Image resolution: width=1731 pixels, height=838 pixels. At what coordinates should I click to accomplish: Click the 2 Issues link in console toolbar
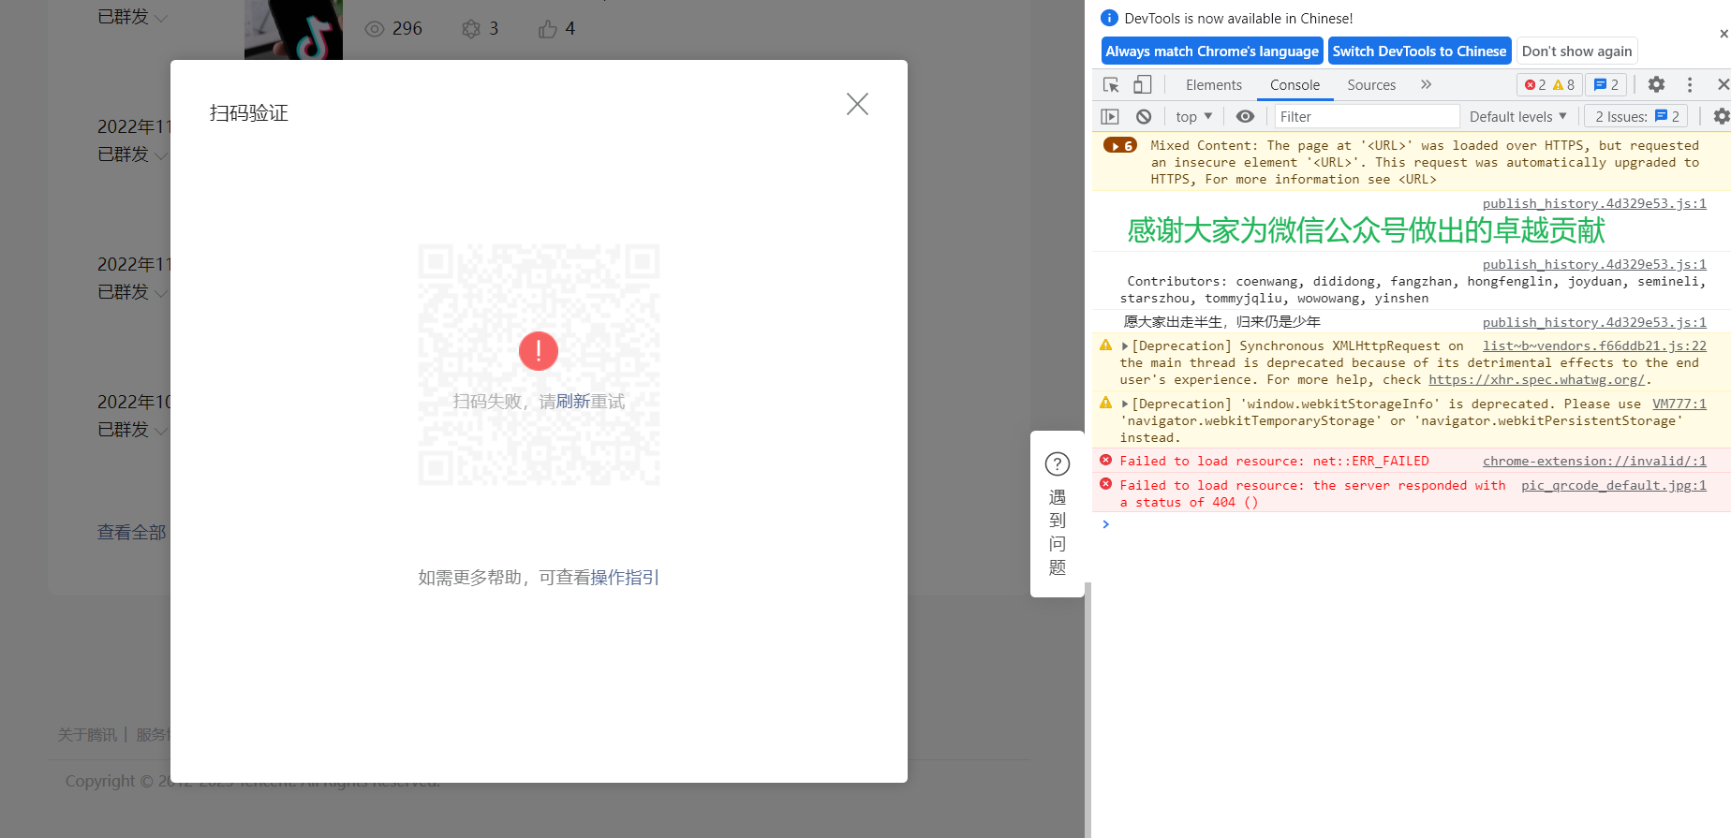1637,117
